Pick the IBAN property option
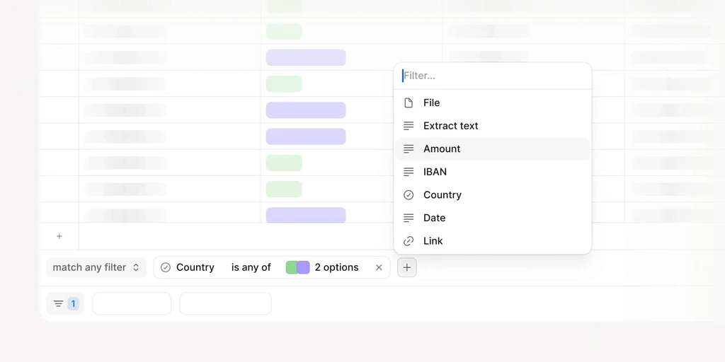The height and width of the screenshot is (362, 725). [x=493, y=172]
